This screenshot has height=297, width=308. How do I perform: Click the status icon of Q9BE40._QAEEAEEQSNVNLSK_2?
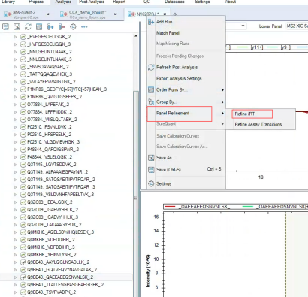(x=23, y=277)
